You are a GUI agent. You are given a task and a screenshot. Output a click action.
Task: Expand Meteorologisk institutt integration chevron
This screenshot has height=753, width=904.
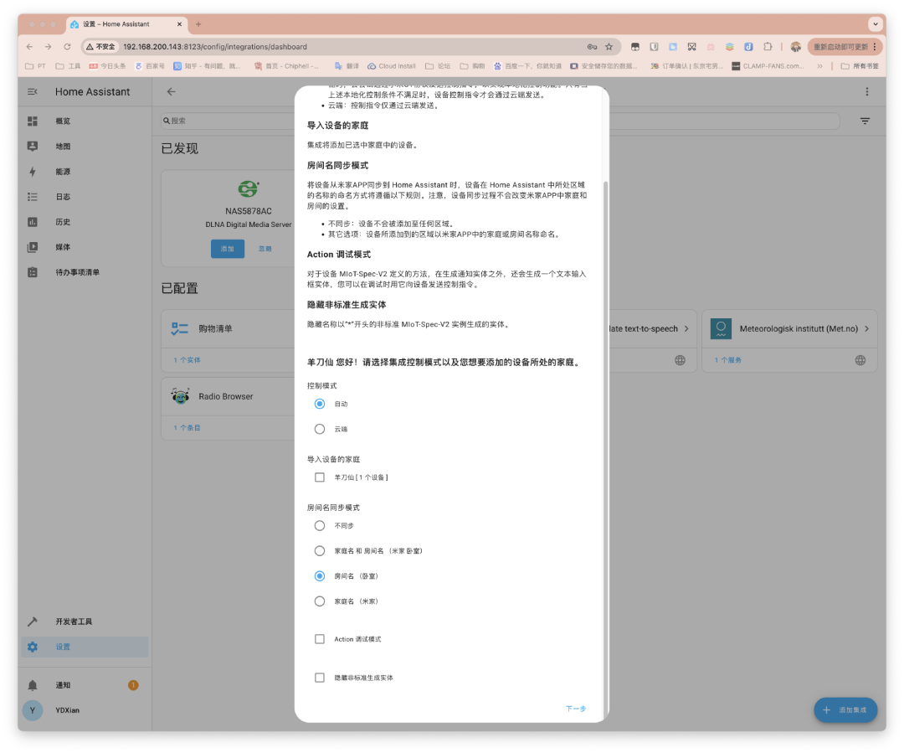pyautogui.click(x=866, y=329)
